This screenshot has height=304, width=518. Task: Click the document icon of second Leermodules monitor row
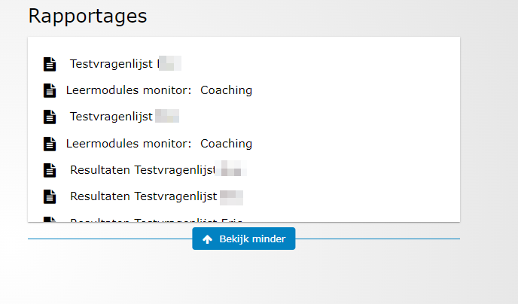pyautogui.click(x=50, y=143)
